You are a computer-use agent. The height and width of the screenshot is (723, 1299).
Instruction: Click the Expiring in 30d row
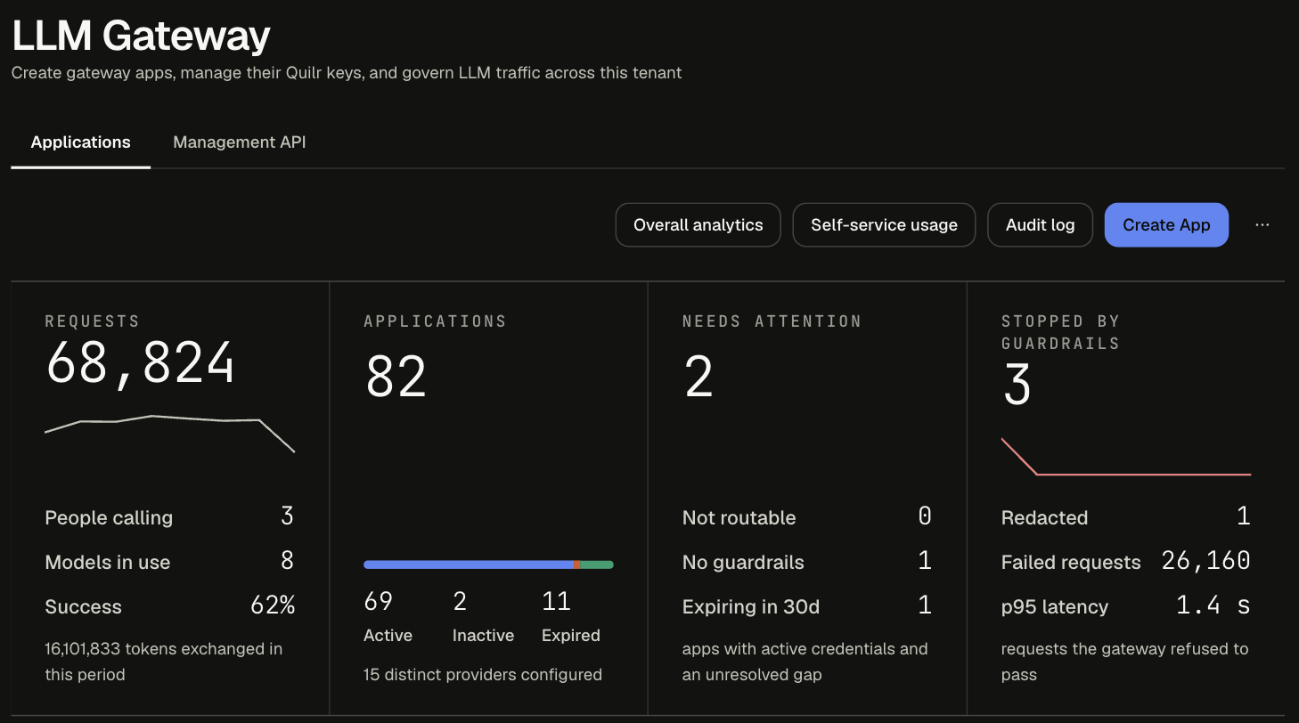[x=807, y=606]
